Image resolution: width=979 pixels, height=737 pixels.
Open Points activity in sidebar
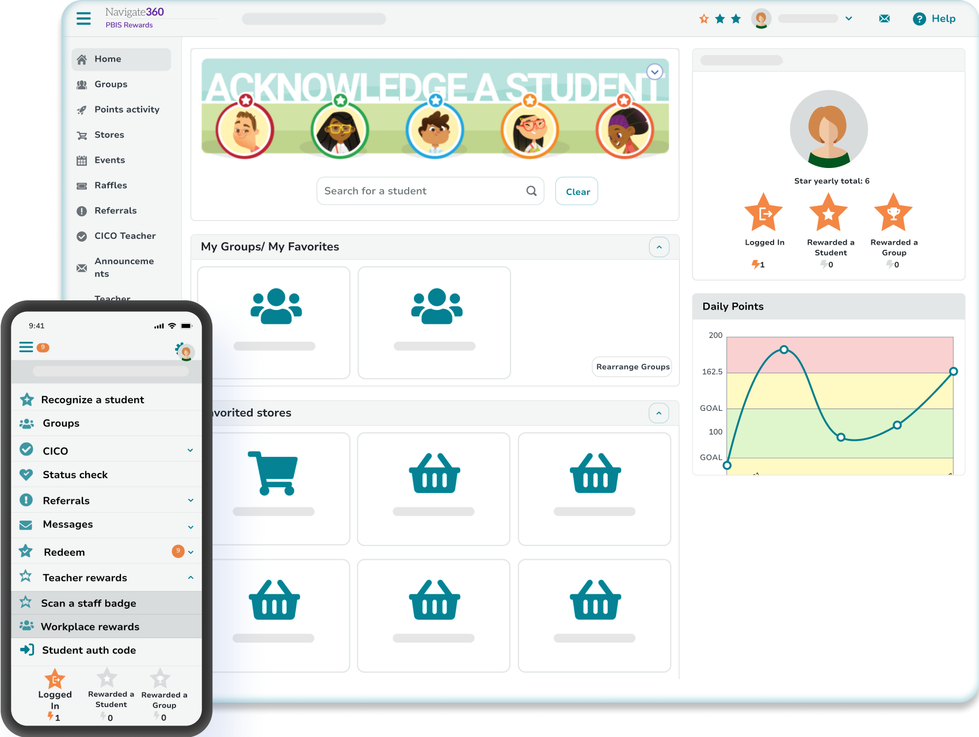point(127,109)
